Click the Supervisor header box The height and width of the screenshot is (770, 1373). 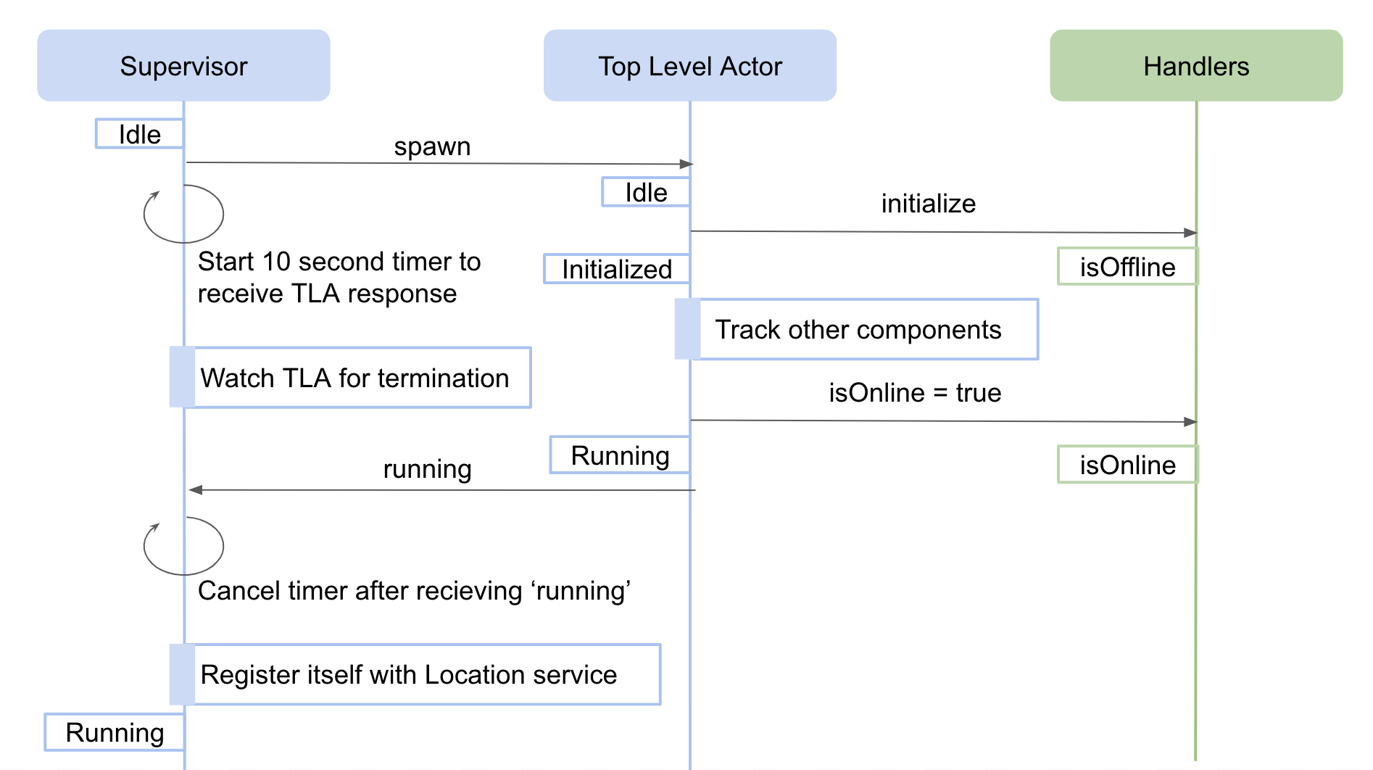tap(183, 66)
